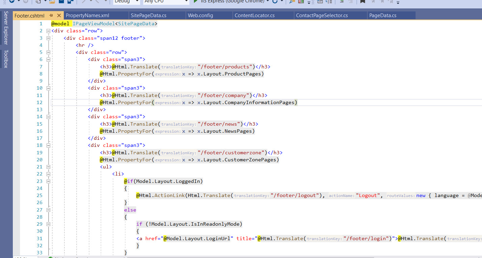The width and height of the screenshot is (482, 258).
Task: Click the green Start debugging play icon
Action: (196, 2)
